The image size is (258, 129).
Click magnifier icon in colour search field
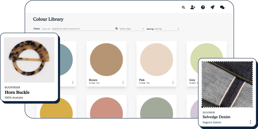(x=116, y=29)
